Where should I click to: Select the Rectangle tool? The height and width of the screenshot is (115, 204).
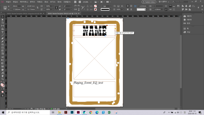[x=2, y=48]
